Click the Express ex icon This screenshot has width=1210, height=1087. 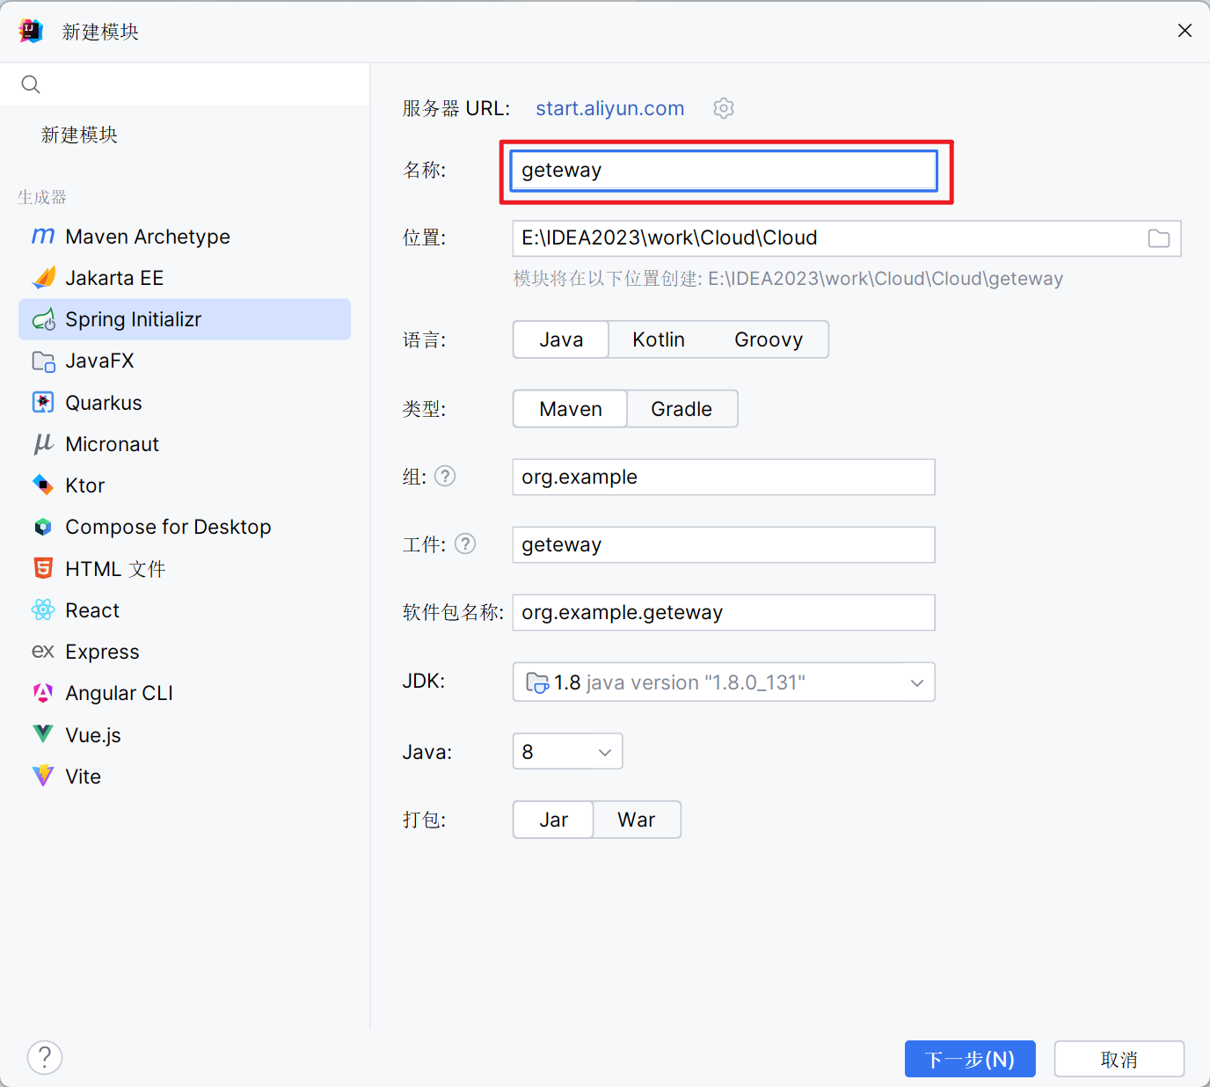click(x=43, y=652)
